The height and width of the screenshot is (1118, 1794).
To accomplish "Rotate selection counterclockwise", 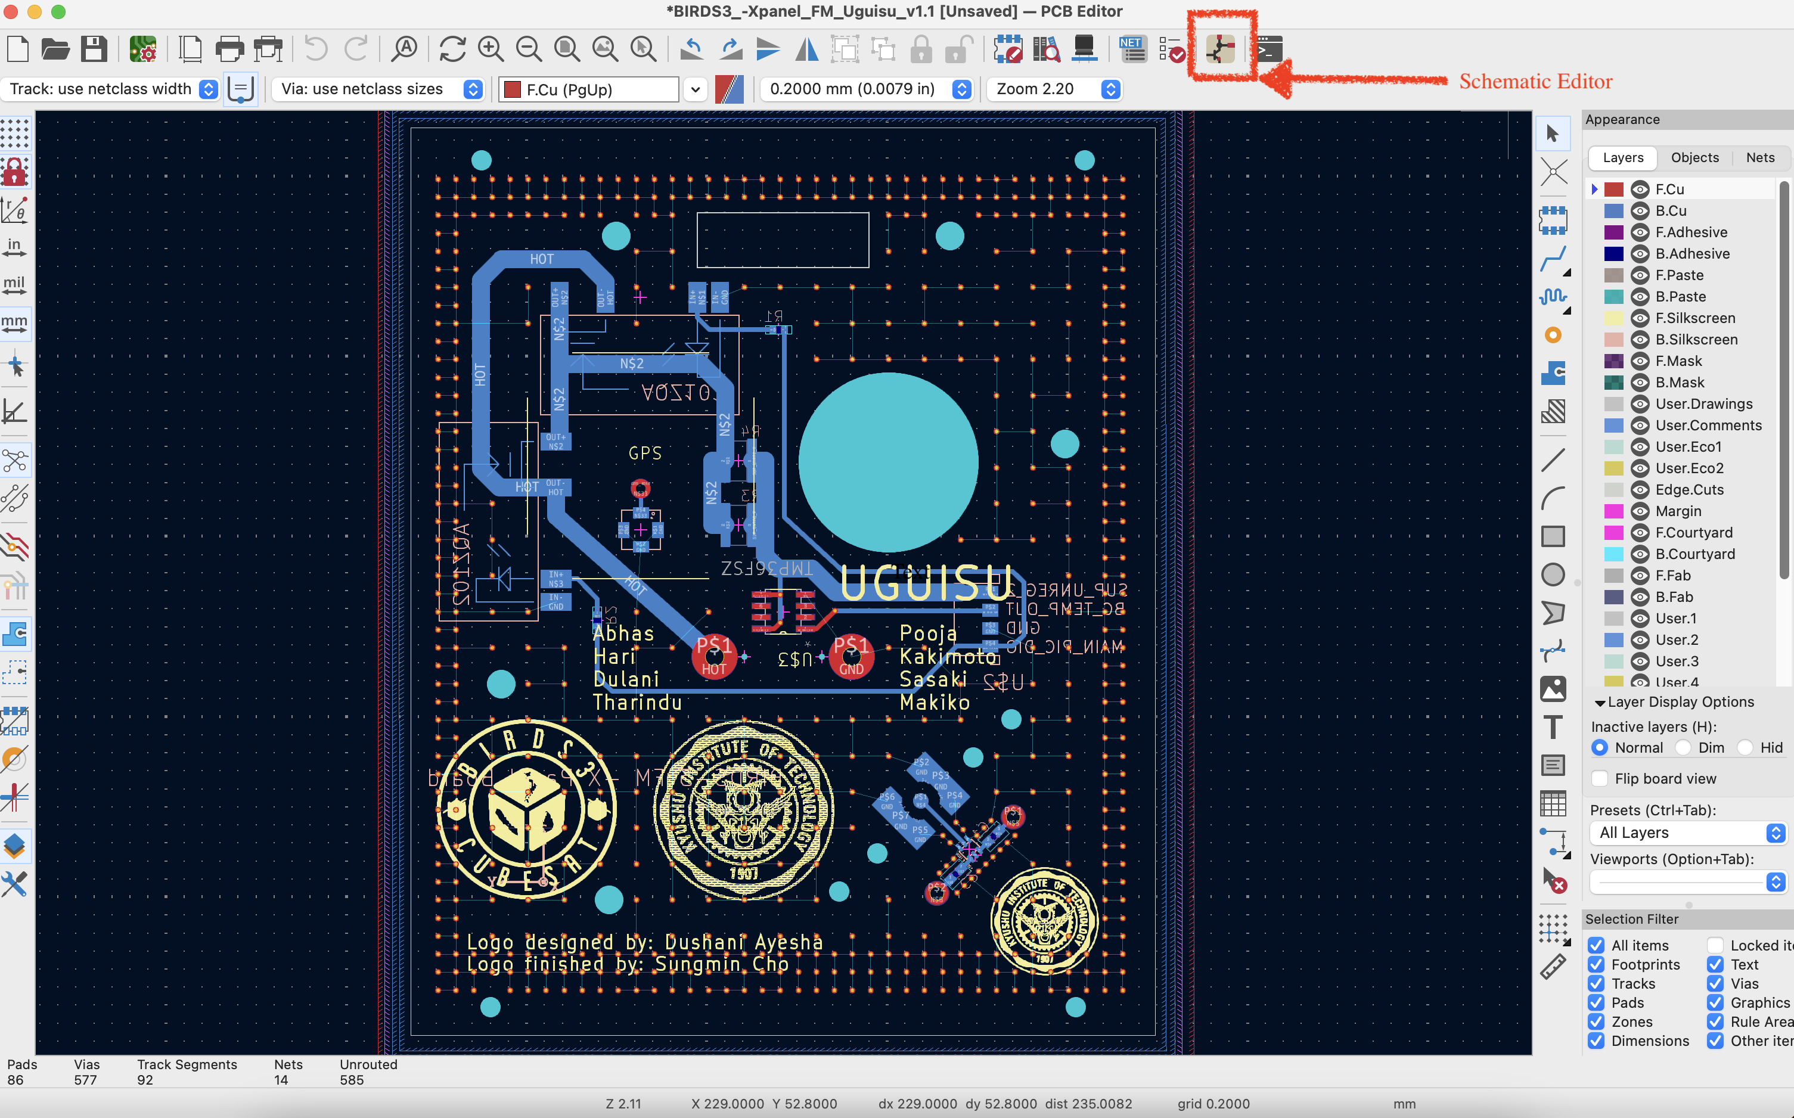I will click(691, 49).
